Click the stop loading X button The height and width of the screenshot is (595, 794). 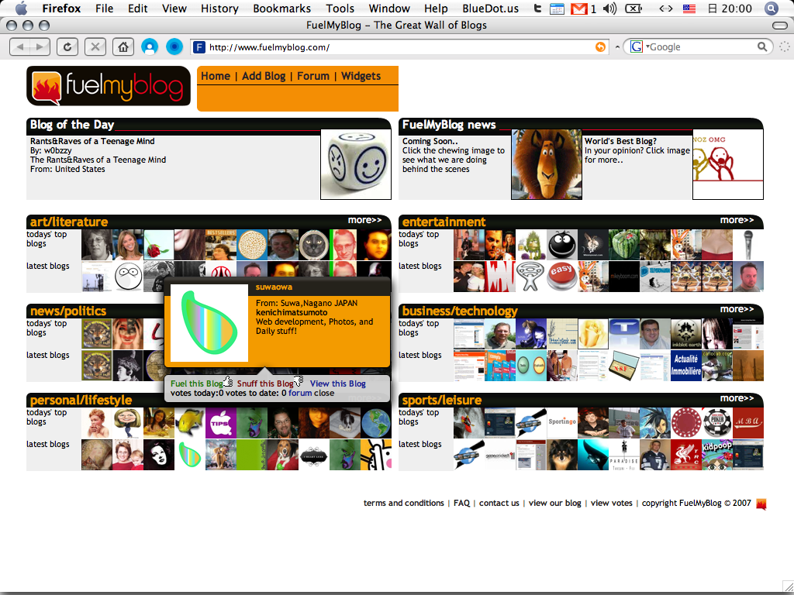coord(95,47)
